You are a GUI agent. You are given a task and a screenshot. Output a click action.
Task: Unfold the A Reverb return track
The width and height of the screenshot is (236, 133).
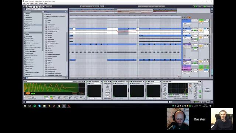[183, 66]
